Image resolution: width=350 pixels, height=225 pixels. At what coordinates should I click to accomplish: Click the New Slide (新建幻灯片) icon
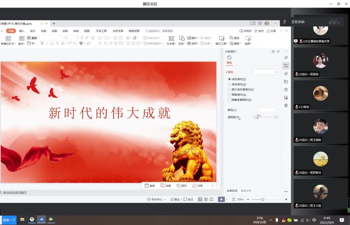click(8, 38)
